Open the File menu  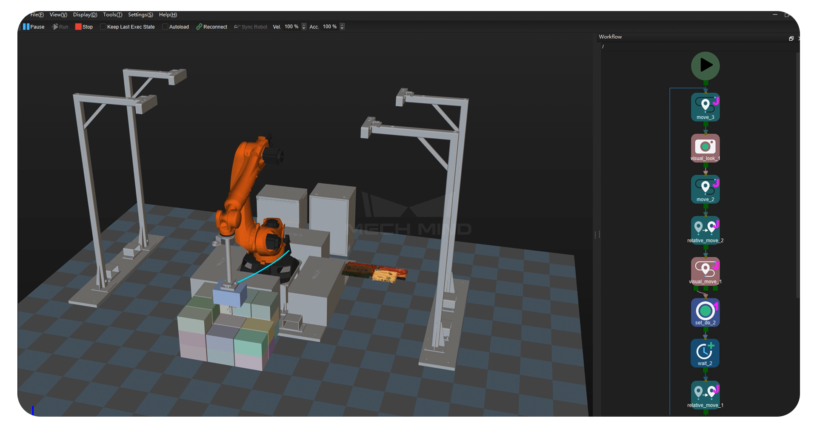(36, 14)
